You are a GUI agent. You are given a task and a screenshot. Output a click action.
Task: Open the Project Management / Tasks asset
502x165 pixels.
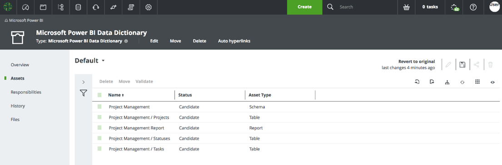point(136,149)
